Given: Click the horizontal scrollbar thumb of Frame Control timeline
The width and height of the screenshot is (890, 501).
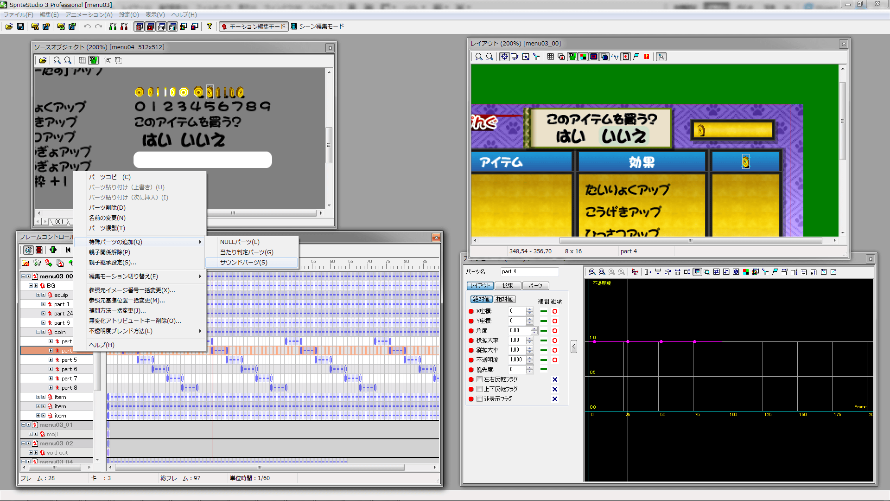Looking at the screenshot, I should 260,468.
